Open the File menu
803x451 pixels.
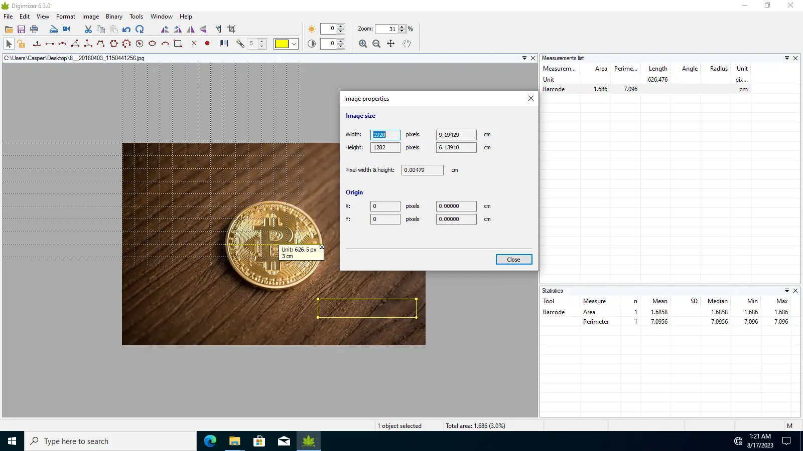[8, 17]
